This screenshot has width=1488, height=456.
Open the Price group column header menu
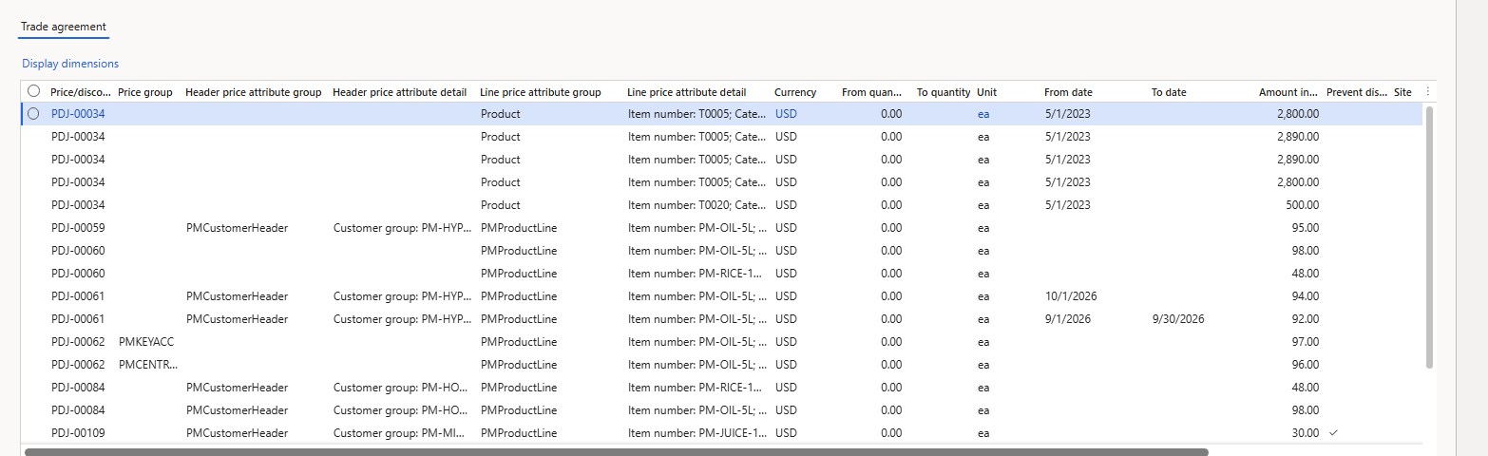click(x=145, y=92)
